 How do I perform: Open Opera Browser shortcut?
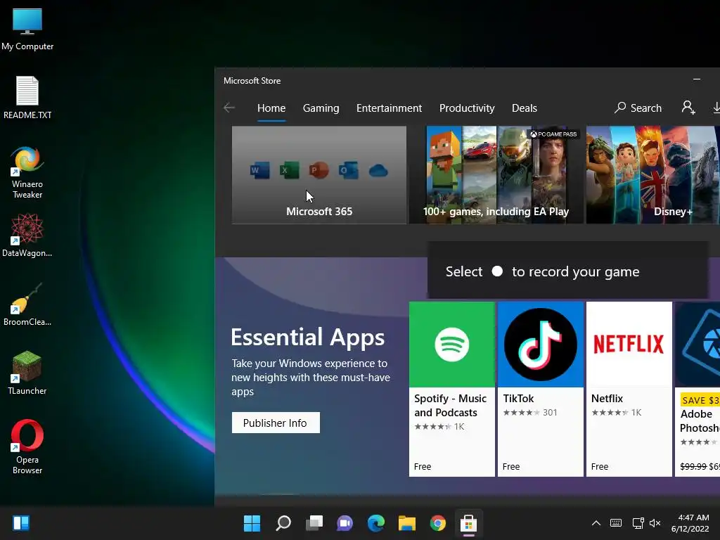(x=27, y=446)
